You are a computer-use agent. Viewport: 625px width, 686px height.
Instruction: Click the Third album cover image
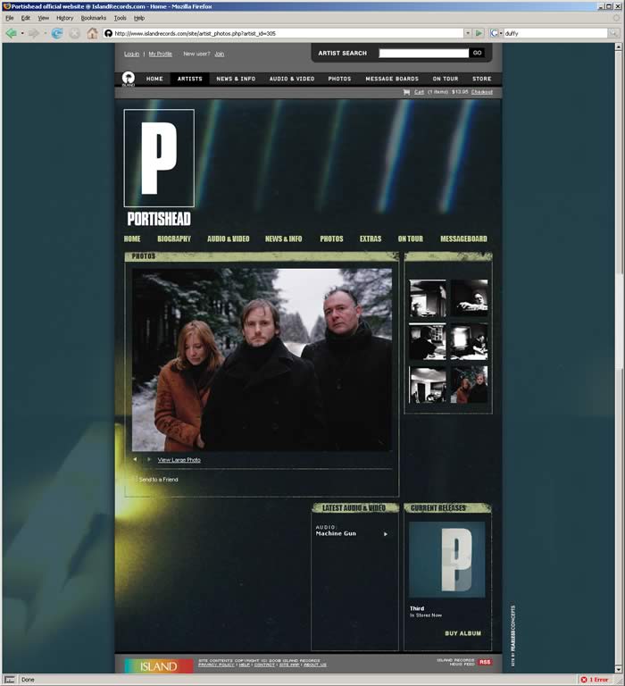pos(447,559)
